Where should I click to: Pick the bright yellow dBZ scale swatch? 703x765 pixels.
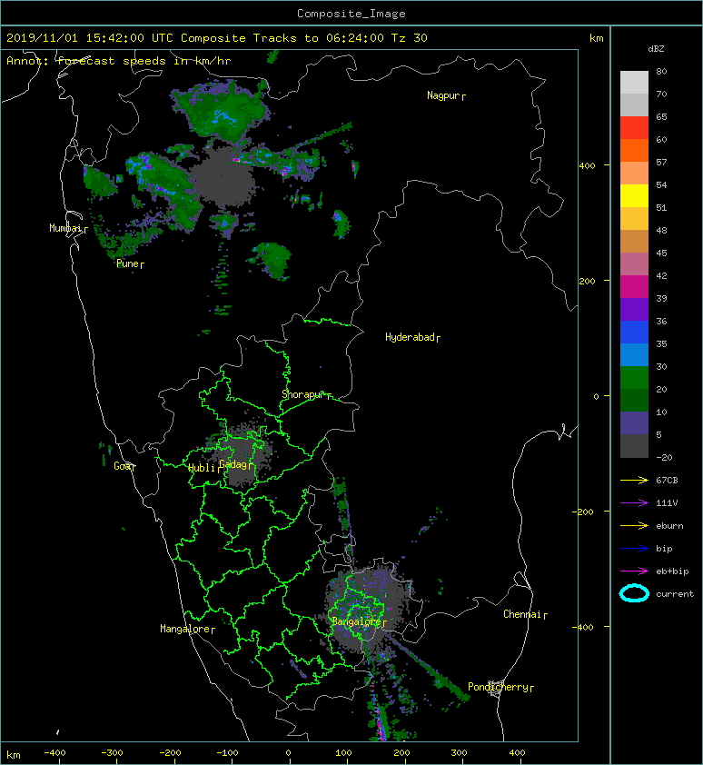pyautogui.click(x=634, y=195)
